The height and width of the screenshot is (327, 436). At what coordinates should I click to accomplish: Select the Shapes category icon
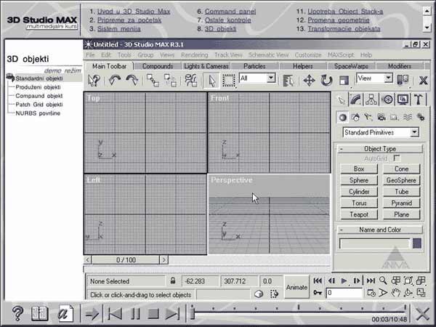(355, 117)
